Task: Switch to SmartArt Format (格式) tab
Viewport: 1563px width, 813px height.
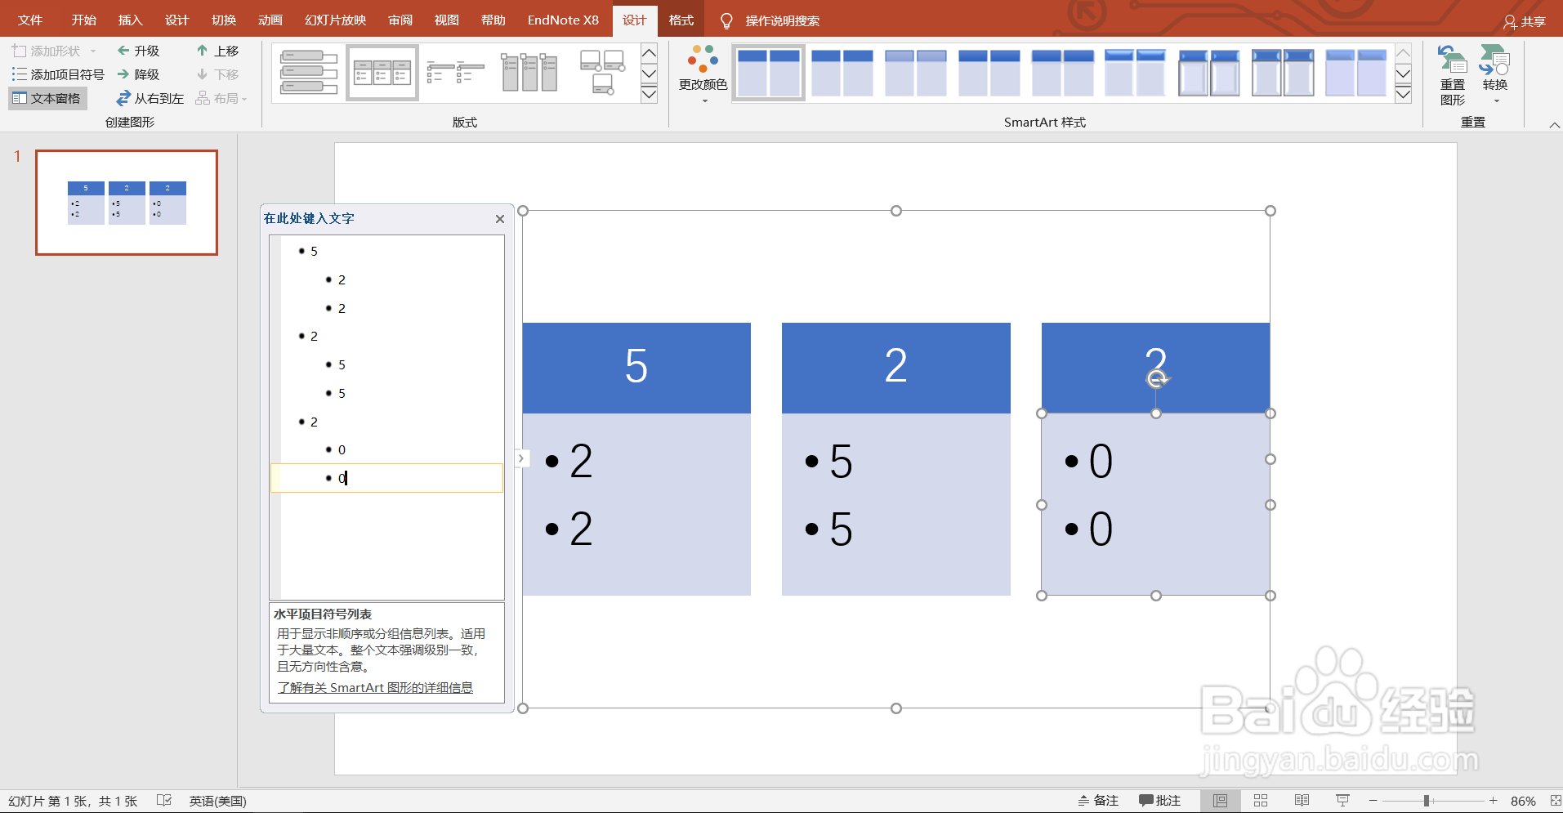Action: 681,20
